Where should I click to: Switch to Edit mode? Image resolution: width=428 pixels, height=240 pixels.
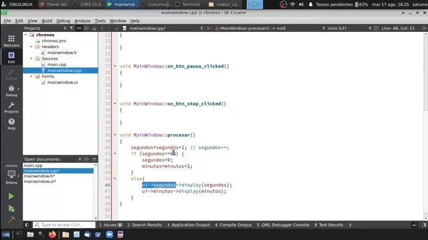11,58
